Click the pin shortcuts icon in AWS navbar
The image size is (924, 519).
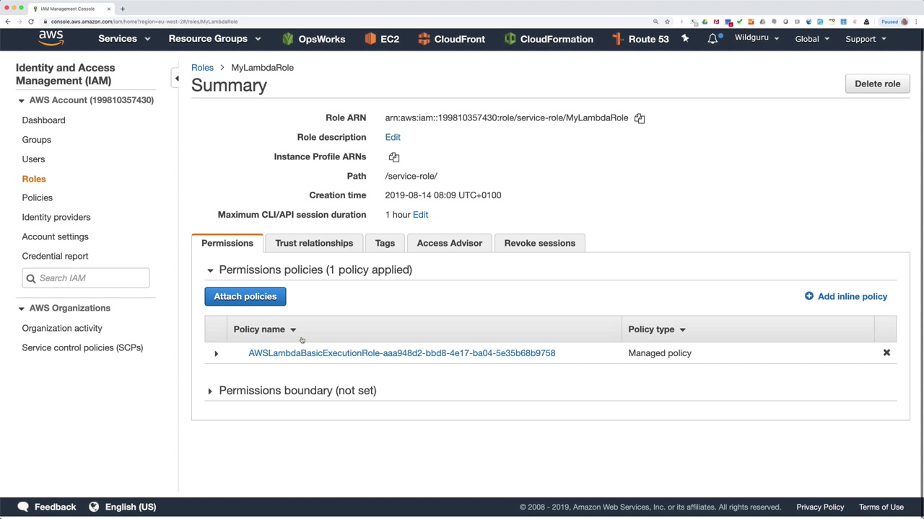(685, 38)
